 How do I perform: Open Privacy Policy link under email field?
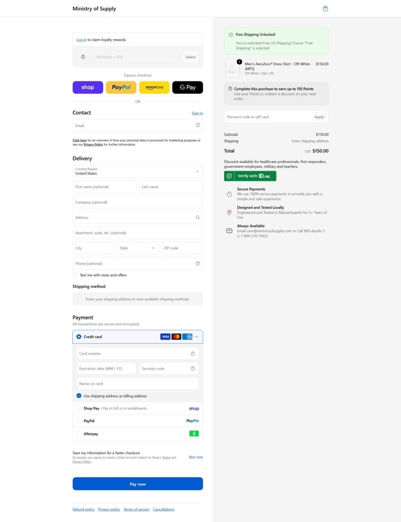click(93, 144)
